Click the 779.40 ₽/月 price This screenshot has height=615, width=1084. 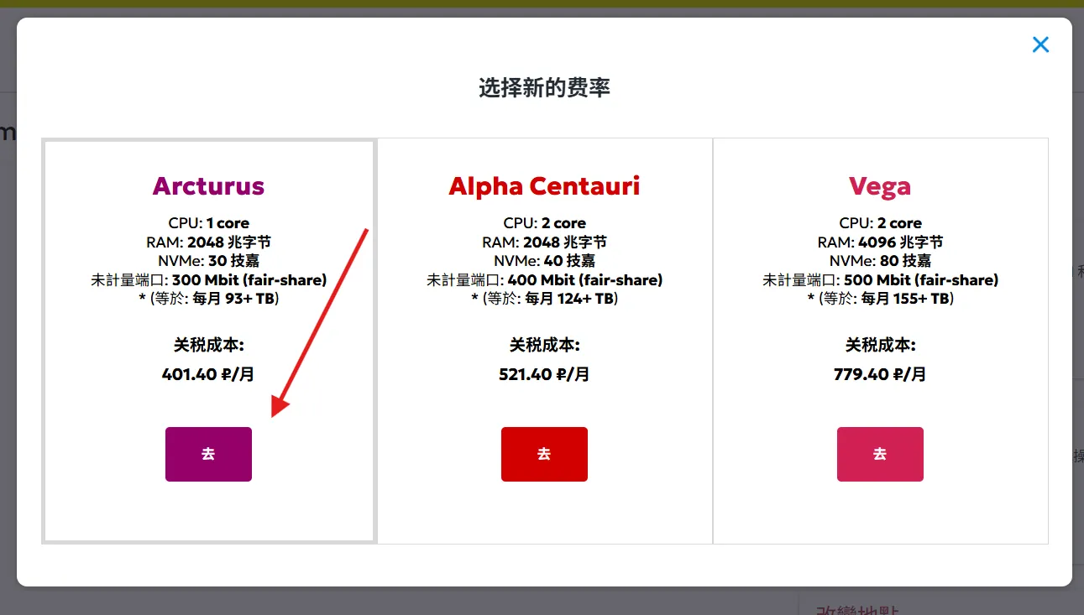880,374
